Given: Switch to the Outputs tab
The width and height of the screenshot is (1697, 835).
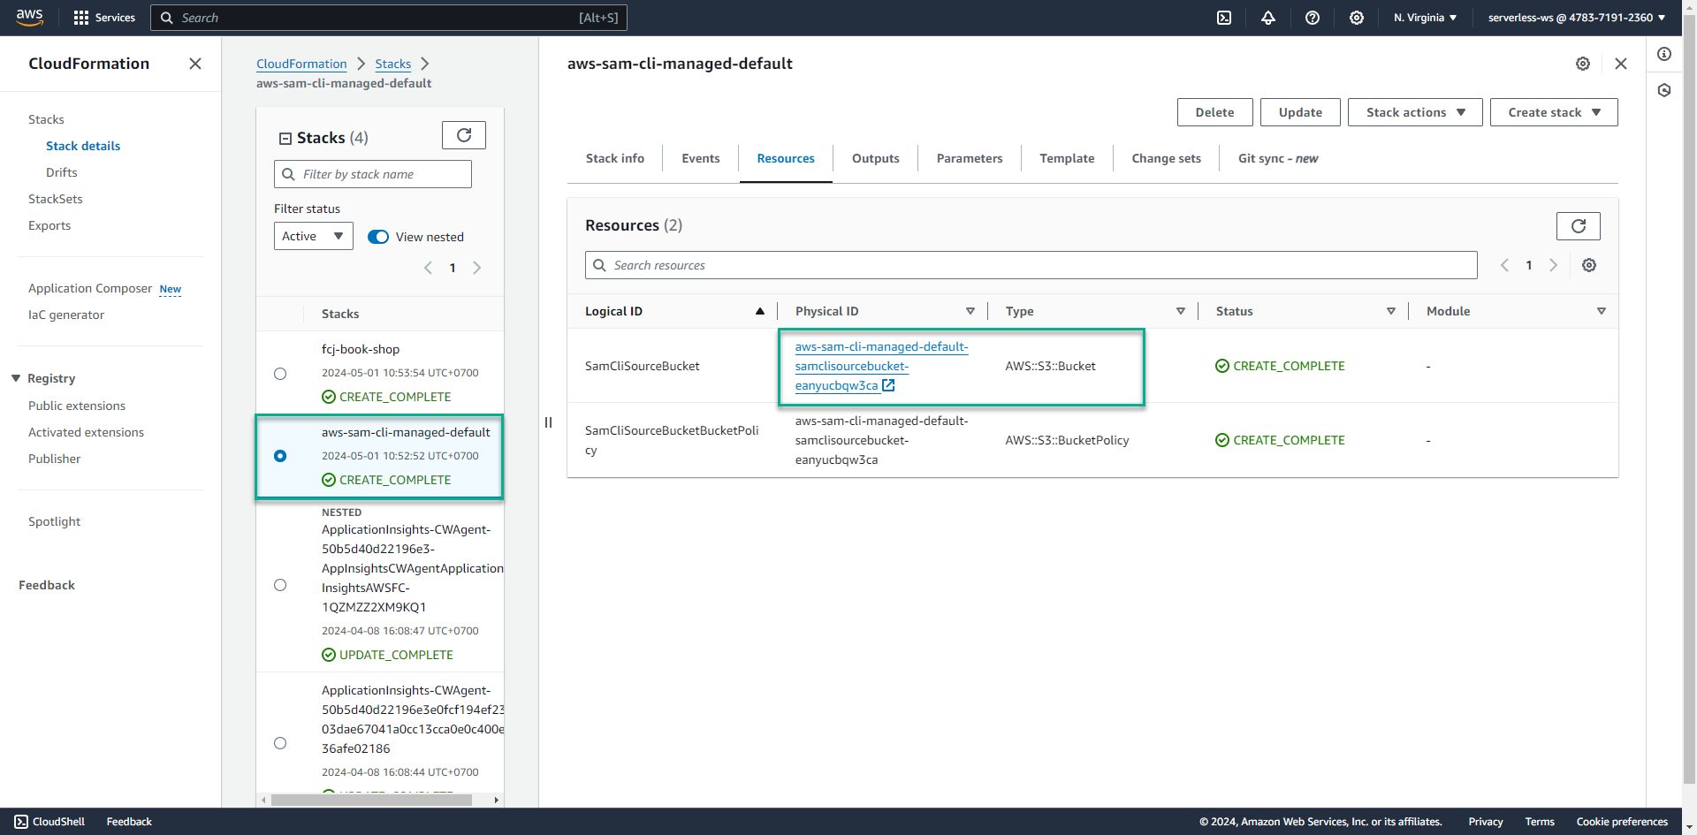Looking at the screenshot, I should (x=876, y=158).
